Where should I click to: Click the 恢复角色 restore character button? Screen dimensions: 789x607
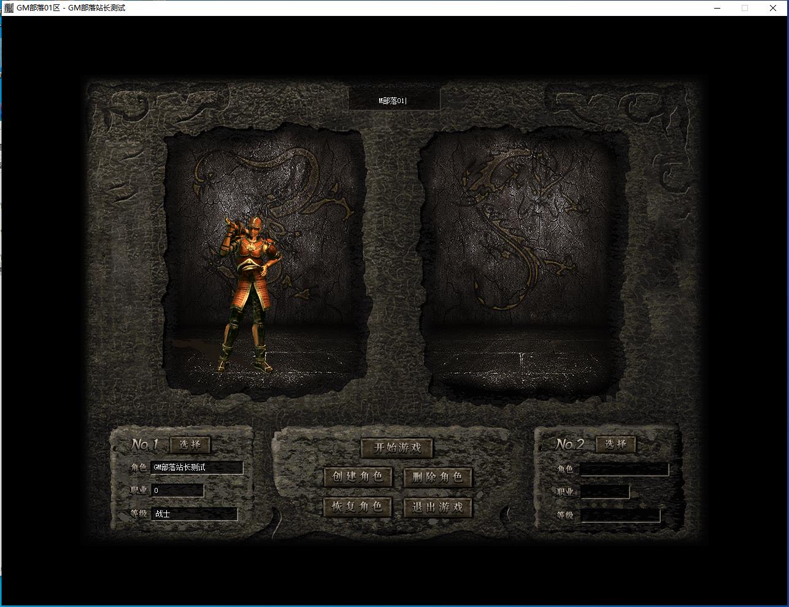357,506
